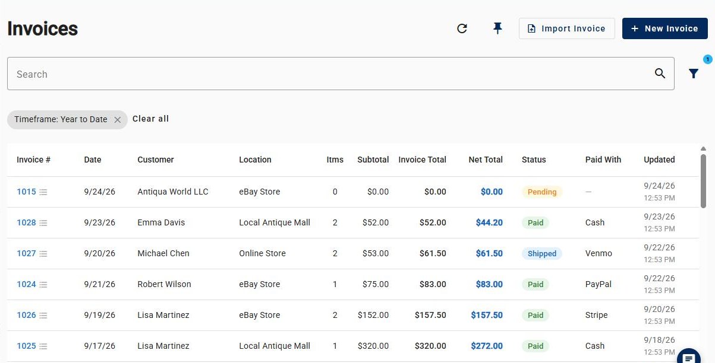Open invoice 1025 link
Image resolution: width=715 pixels, height=363 pixels.
[x=26, y=346]
